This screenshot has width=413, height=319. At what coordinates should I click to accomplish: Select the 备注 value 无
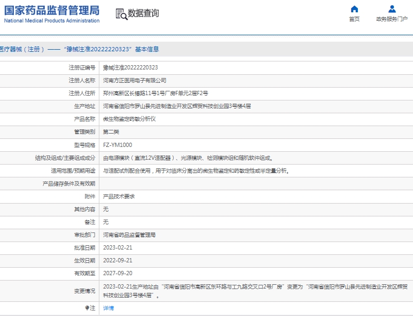coord(106,222)
